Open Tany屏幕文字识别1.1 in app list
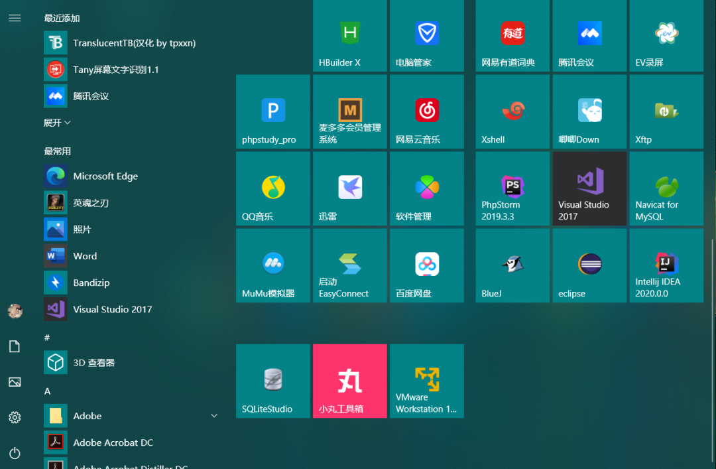The height and width of the screenshot is (469, 716). [x=133, y=70]
